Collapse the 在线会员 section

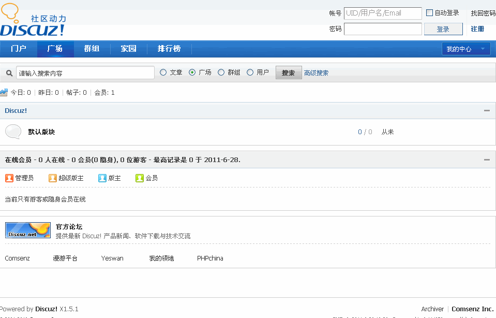pyautogui.click(x=487, y=160)
